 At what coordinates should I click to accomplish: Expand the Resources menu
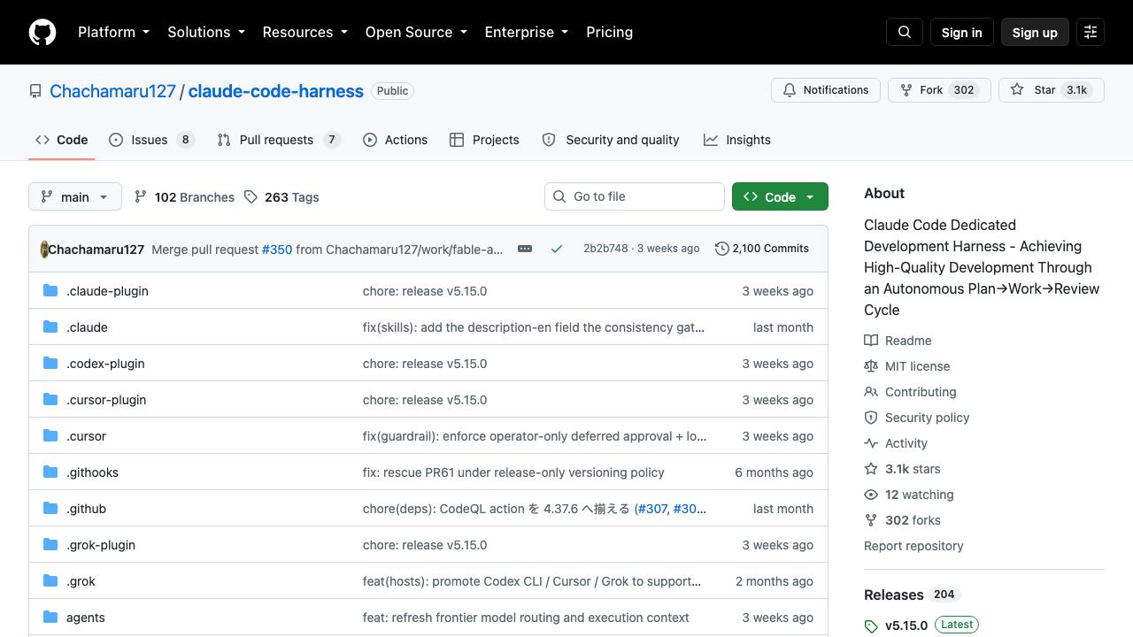point(305,32)
